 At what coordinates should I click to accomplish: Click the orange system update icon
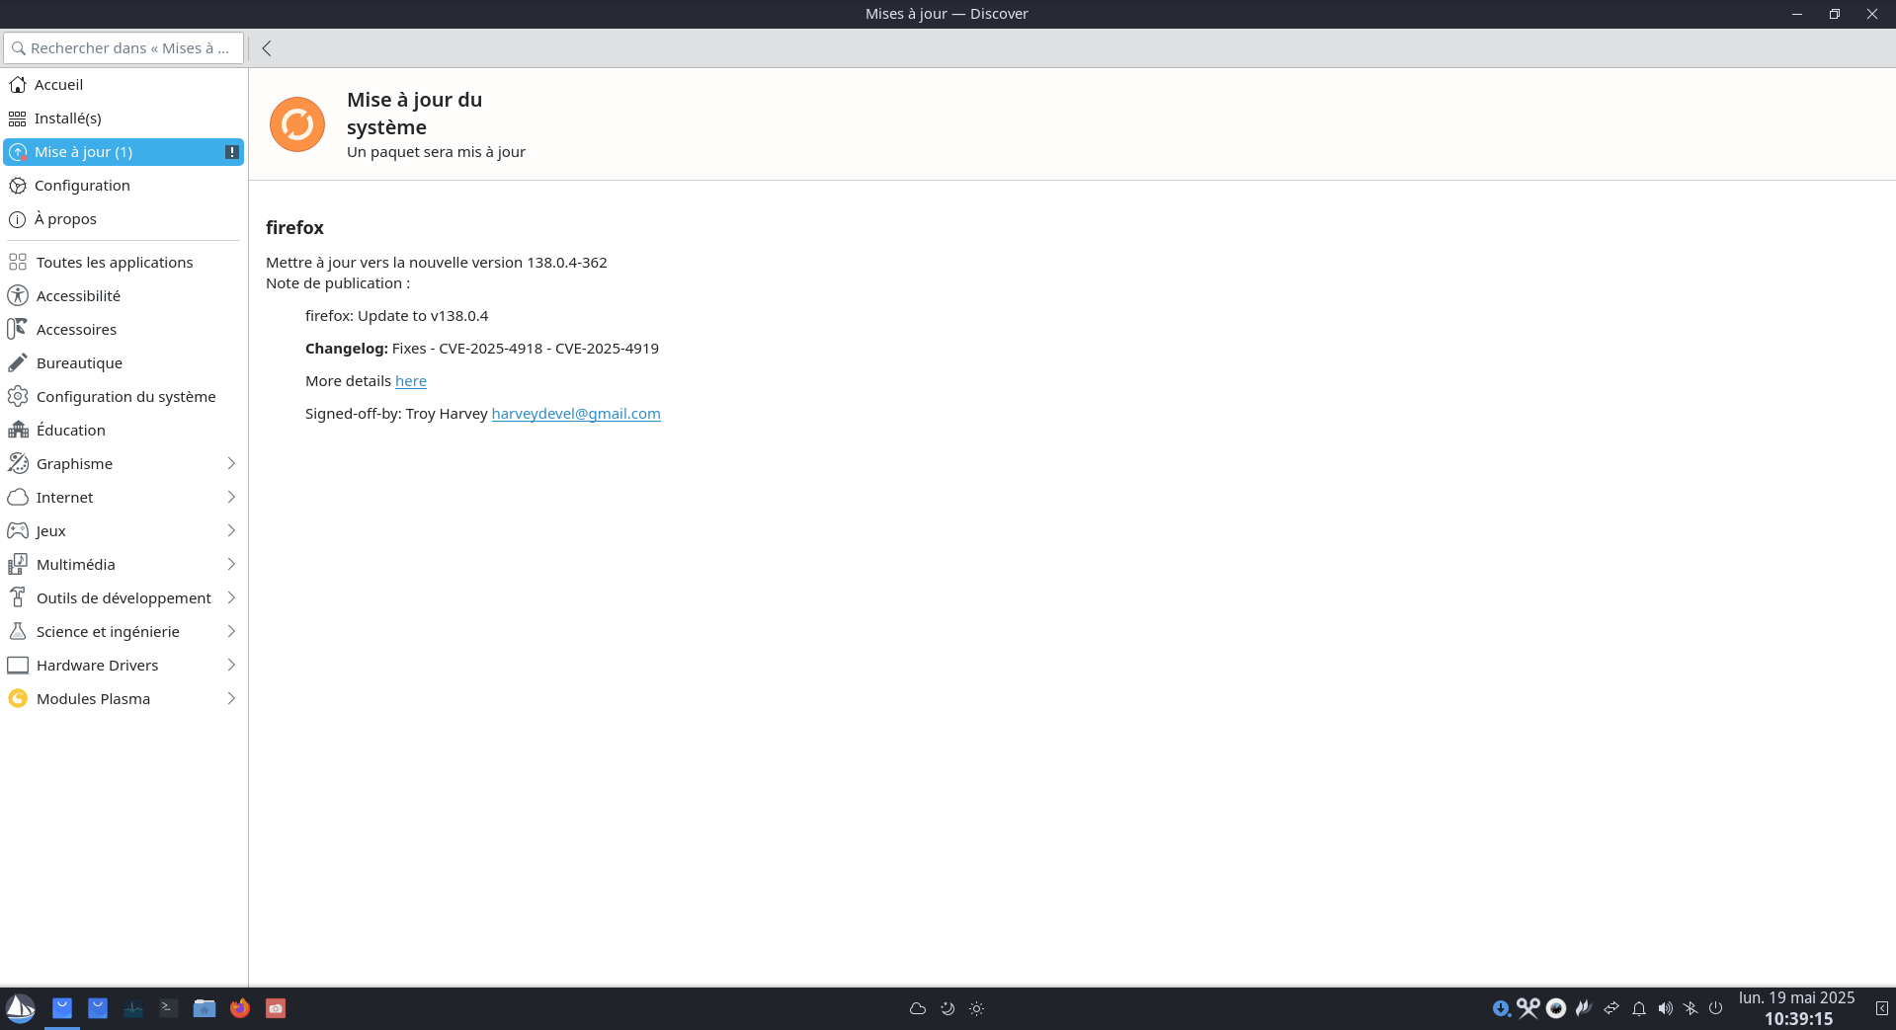pos(297,124)
